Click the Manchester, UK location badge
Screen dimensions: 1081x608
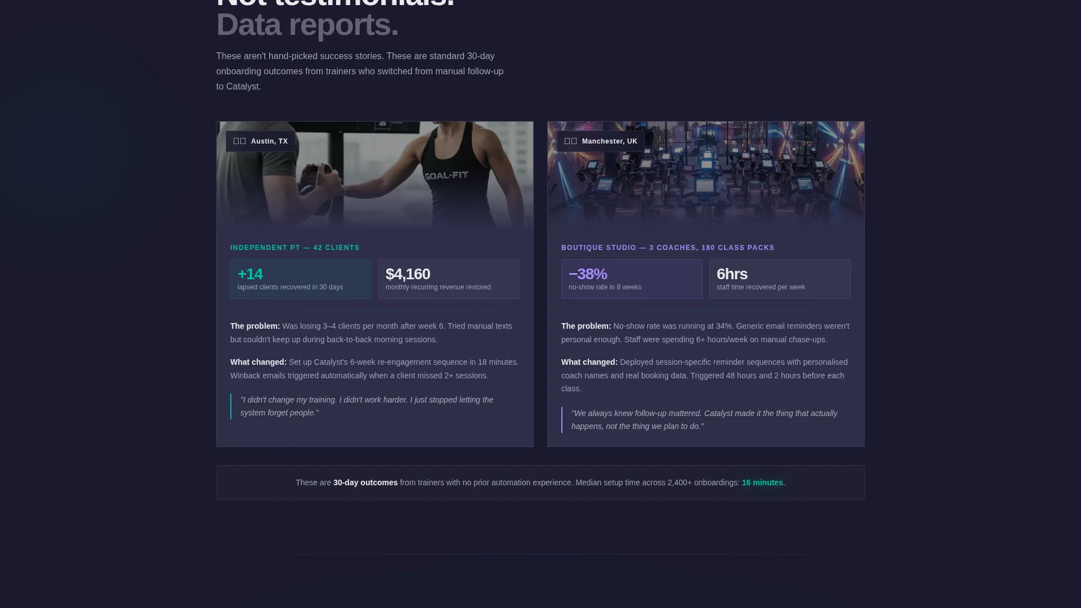(601, 141)
